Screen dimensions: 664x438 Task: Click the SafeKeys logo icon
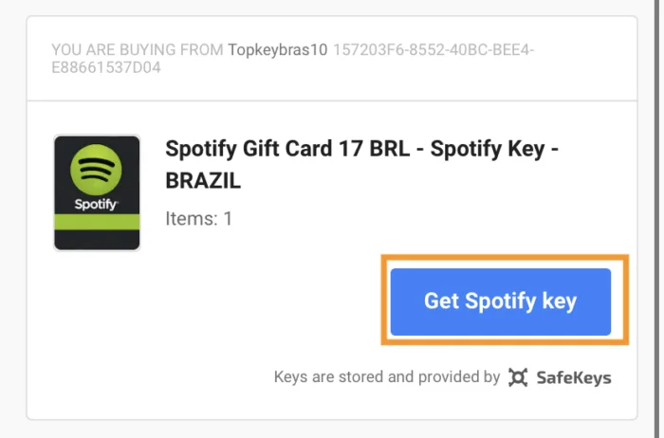pyautogui.click(x=518, y=377)
